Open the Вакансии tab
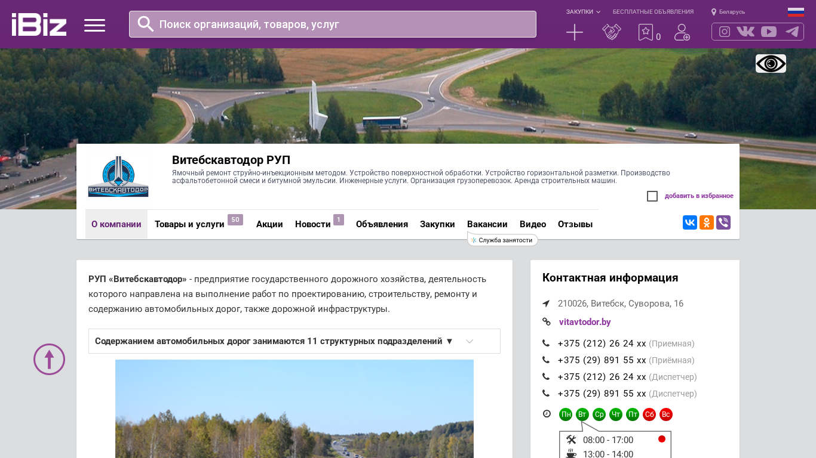The image size is (816, 458). coord(487,224)
